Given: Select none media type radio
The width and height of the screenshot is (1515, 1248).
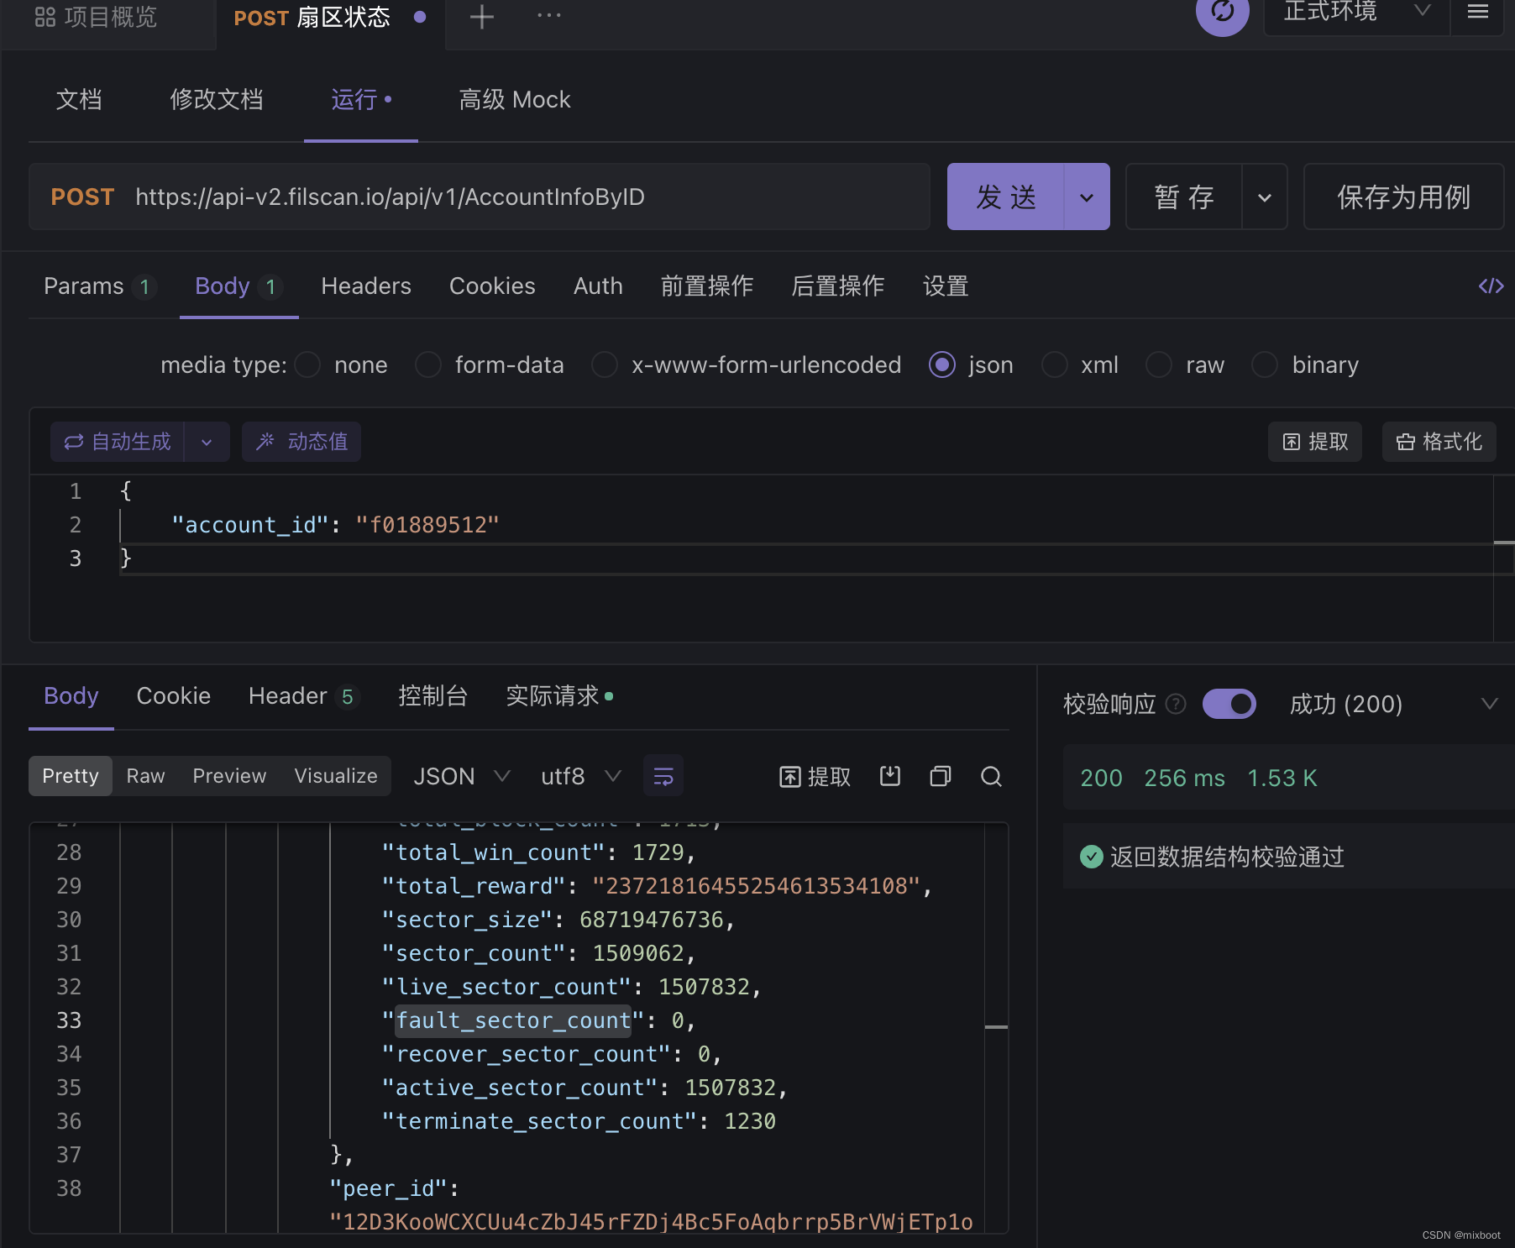Looking at the screenshot, I should (307, 364).
